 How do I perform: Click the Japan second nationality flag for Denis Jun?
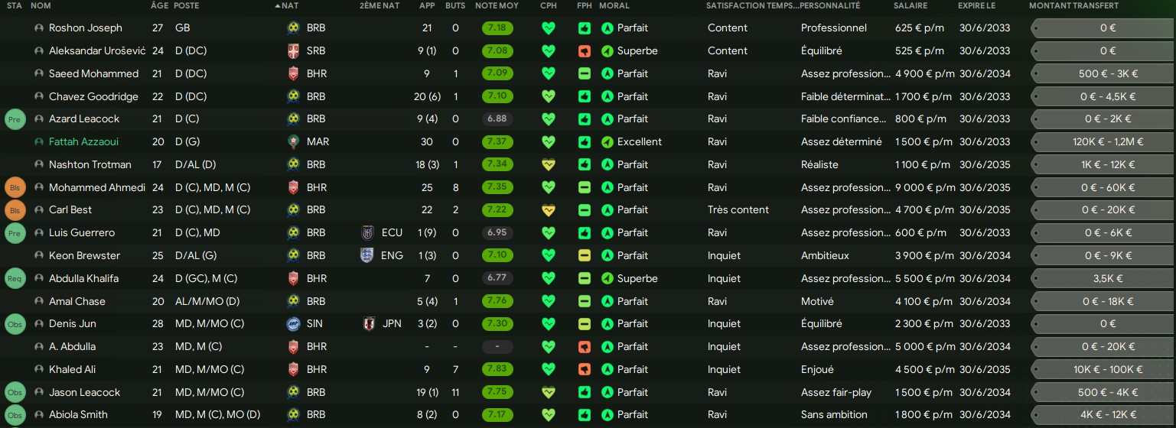click(x=369, y=324)
